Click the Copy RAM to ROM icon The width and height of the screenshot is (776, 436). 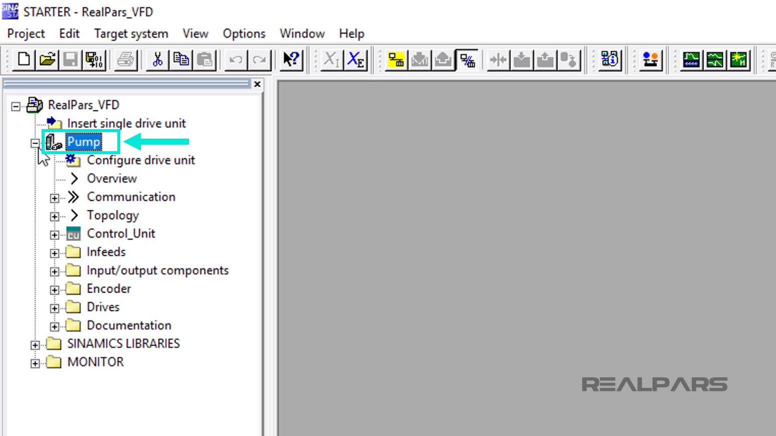click(x=569, y=60)
